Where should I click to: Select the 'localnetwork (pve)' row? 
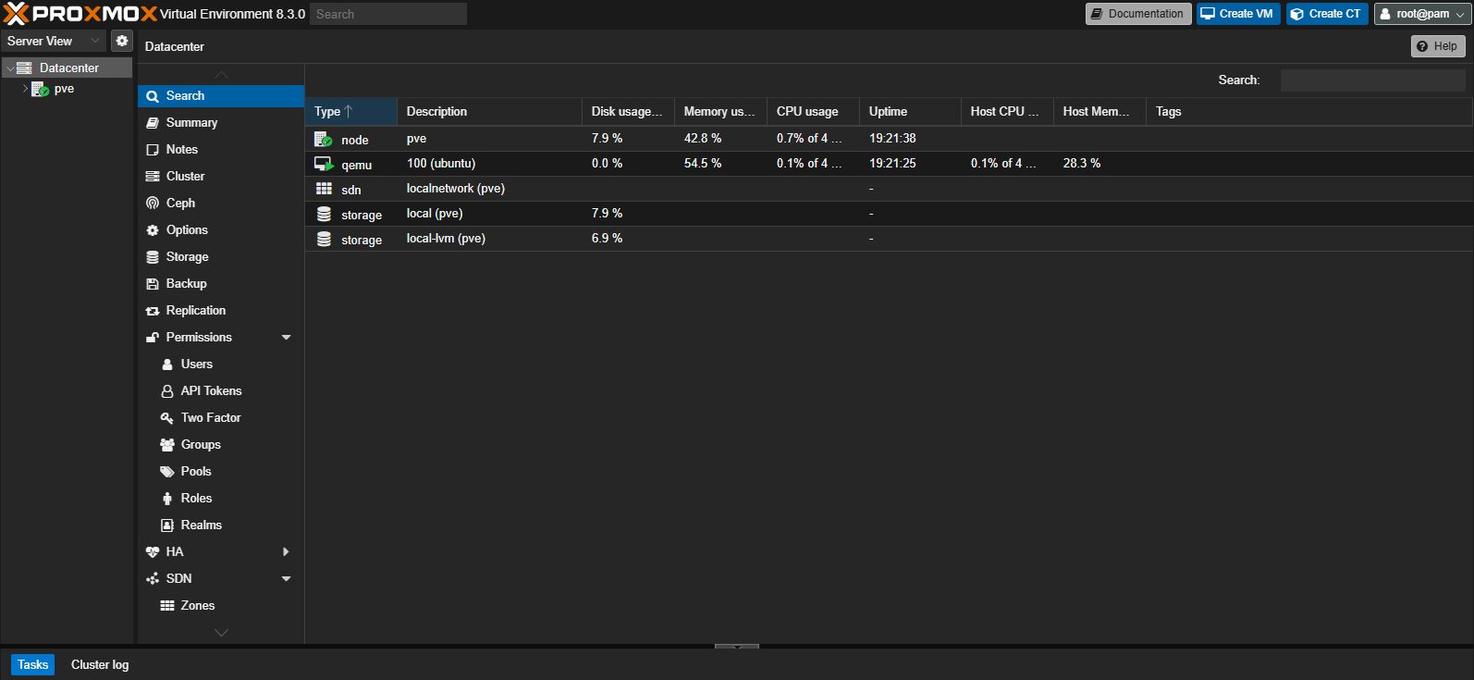click(x=889, y=189)
